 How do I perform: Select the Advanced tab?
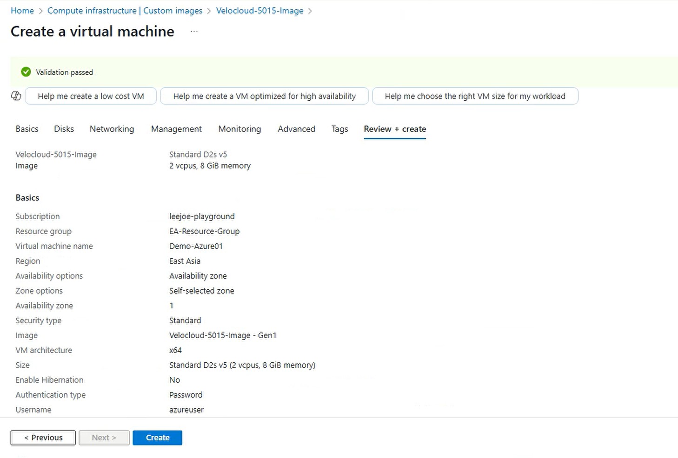[297, 129]
